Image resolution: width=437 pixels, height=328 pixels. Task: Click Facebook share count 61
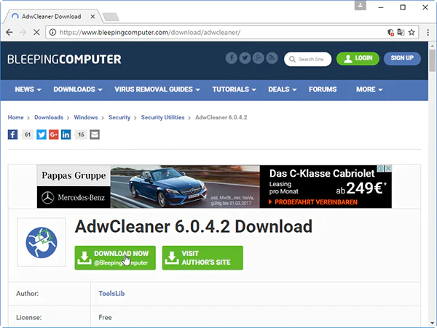click(x=28, y=135)
